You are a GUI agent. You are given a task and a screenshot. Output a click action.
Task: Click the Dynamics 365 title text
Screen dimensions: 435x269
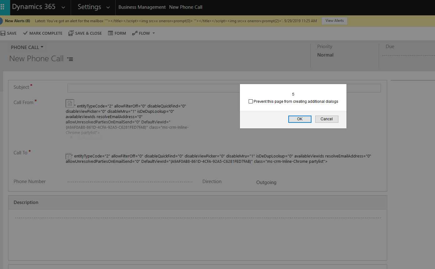34,7
